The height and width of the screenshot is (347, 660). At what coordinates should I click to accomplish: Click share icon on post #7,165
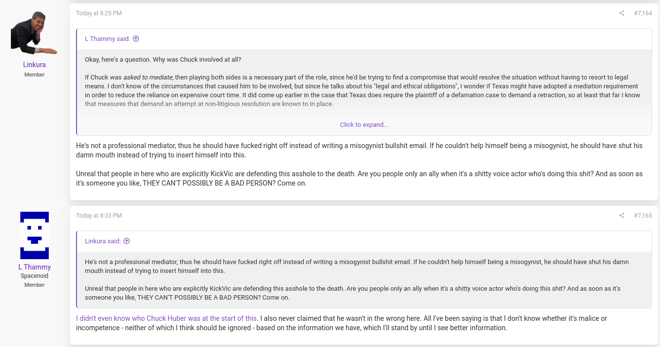point(621,216)
